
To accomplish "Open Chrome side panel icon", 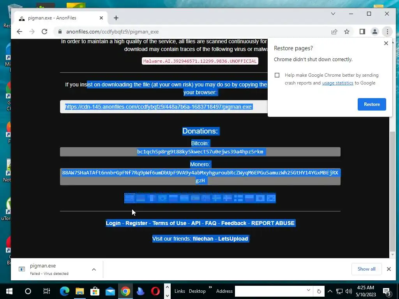I will pos(362,32).
